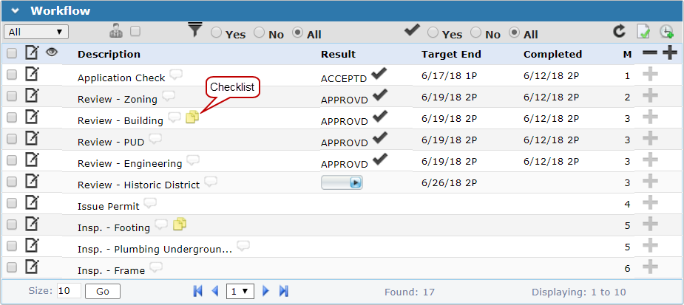Check the box for Review - PUD
The width and height of the screenshot is (684, 305).
(12, 138)
